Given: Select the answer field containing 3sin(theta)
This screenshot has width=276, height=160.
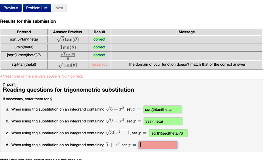Looking at the screenshot, I should pos(163,121).
